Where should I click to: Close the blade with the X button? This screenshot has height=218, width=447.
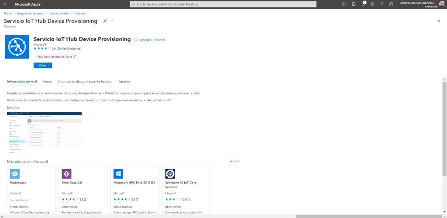[x=438, y=21]
